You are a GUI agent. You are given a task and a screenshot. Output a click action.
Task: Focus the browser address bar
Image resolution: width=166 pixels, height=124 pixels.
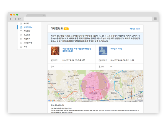(x=88, y=19)
